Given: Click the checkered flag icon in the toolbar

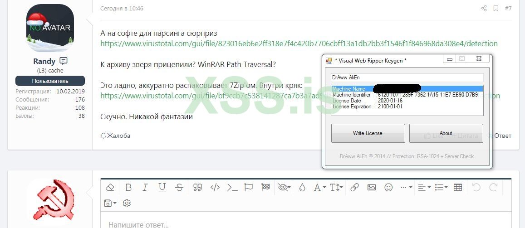Looking at the screenshot, I should tap(265, 187).
